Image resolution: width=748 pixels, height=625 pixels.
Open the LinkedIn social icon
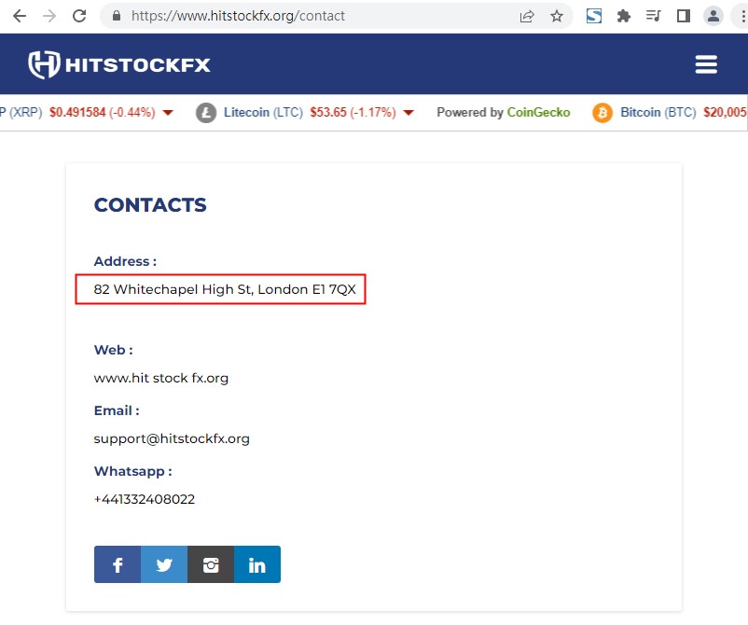257,565
